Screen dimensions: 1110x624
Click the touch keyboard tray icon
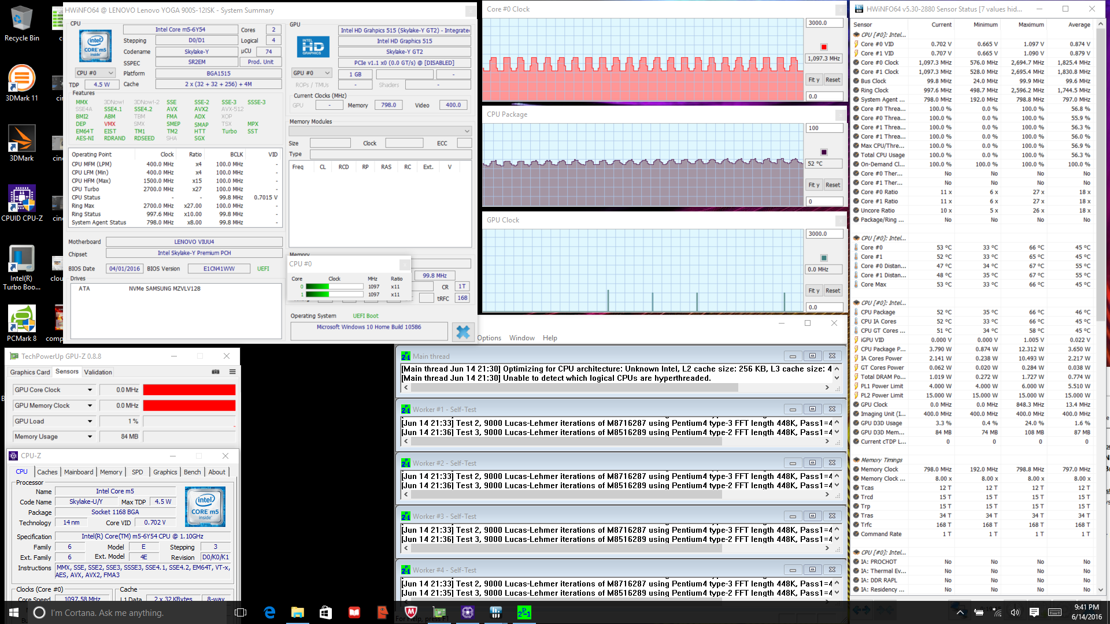click(x=1054, y=612)
